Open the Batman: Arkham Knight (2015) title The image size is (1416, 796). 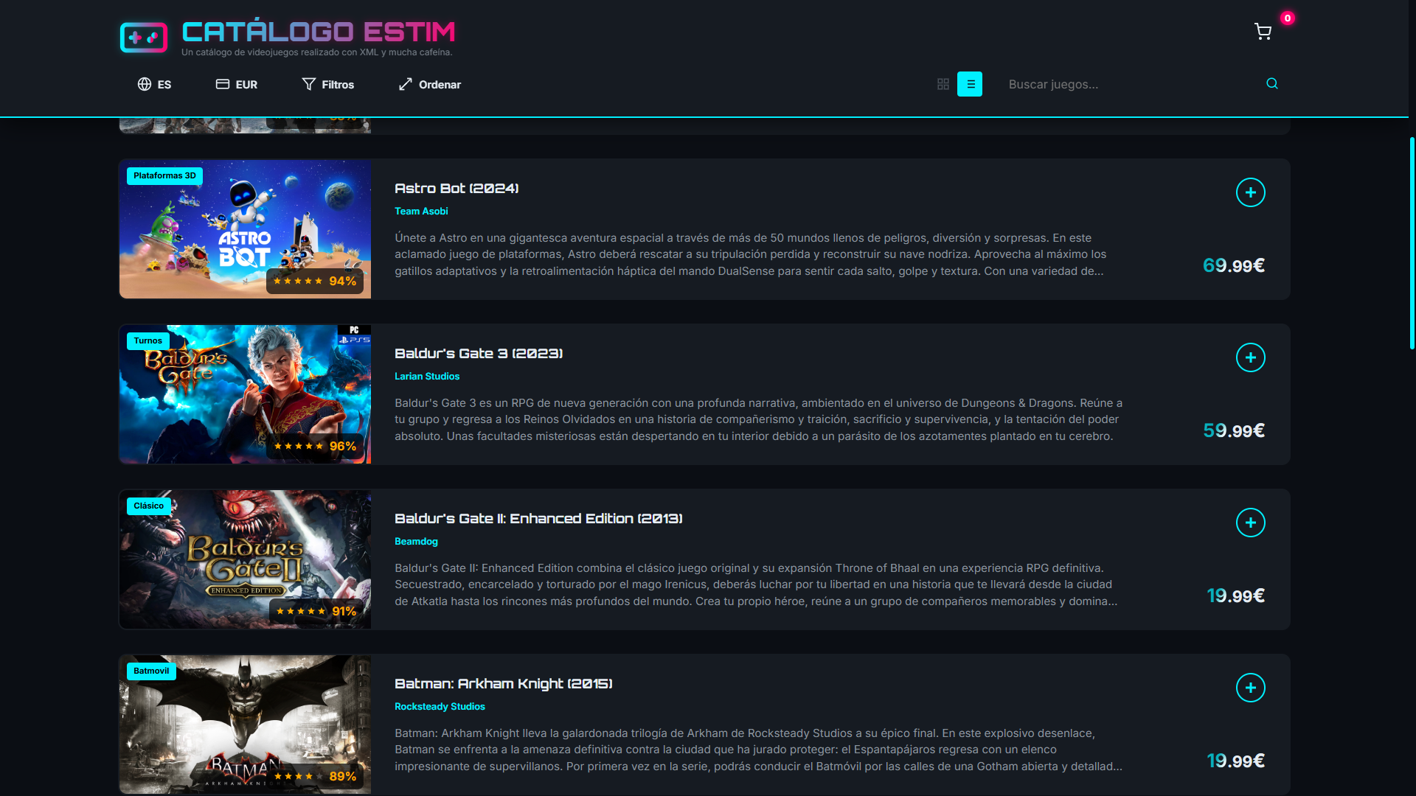click(504, 684)
